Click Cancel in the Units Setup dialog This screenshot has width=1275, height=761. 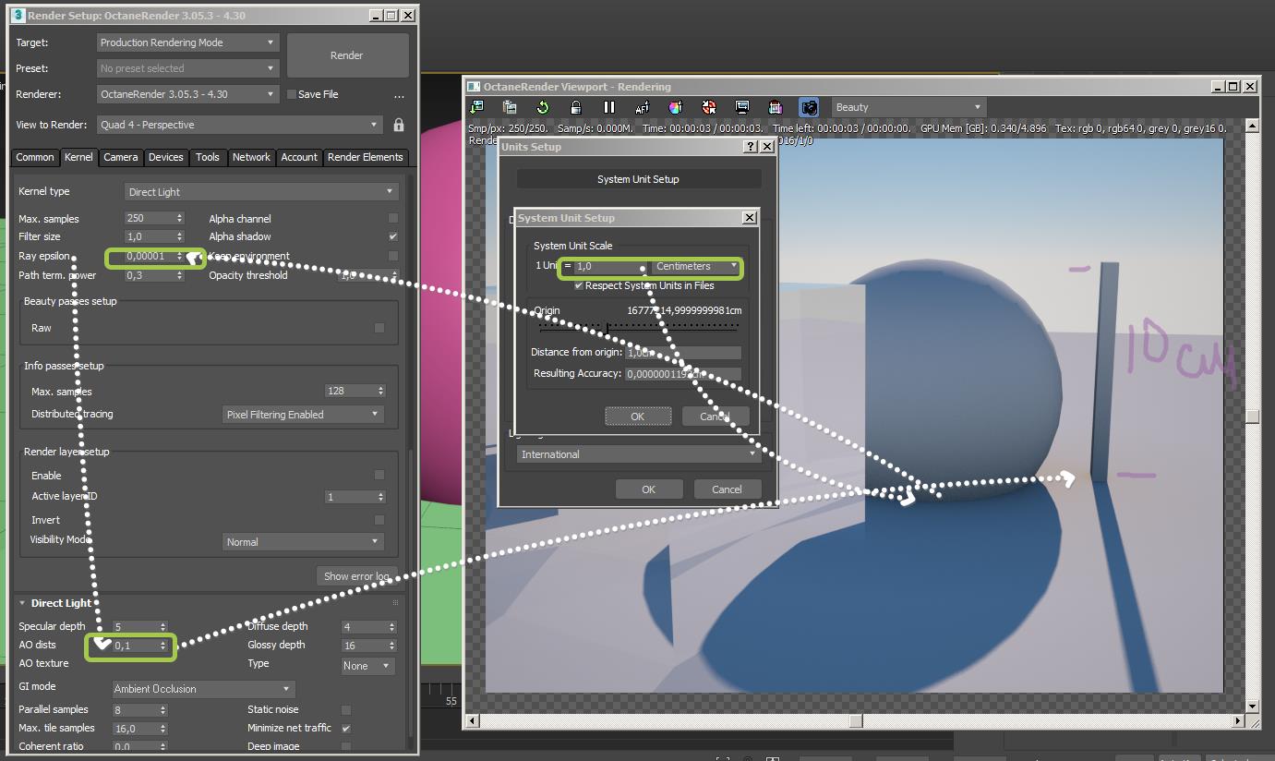[x=727, y=489]
